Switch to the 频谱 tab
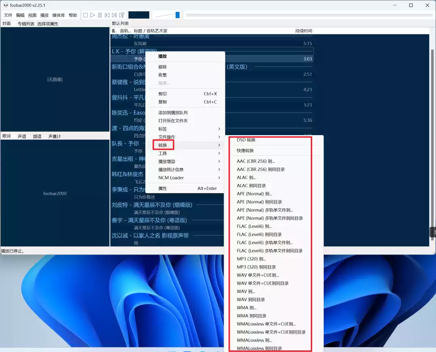This screenshot has width=436, height=352. [37, 136]
